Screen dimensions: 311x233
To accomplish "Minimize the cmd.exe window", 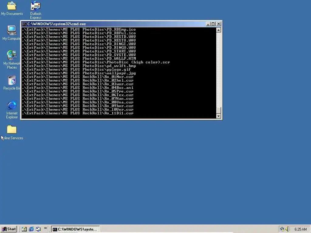I will click(208, 24).
